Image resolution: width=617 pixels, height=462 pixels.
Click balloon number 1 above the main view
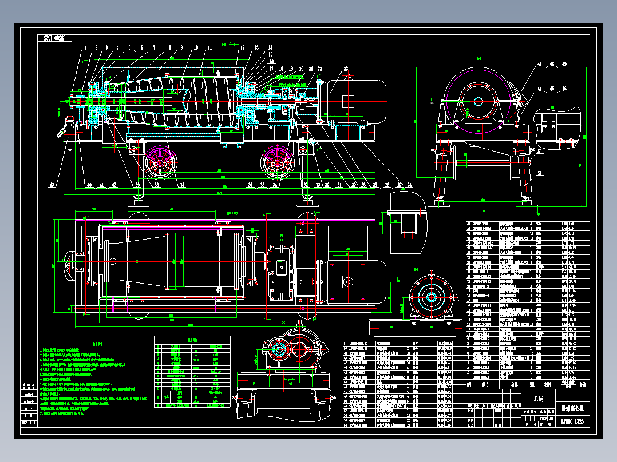[86, 46]
